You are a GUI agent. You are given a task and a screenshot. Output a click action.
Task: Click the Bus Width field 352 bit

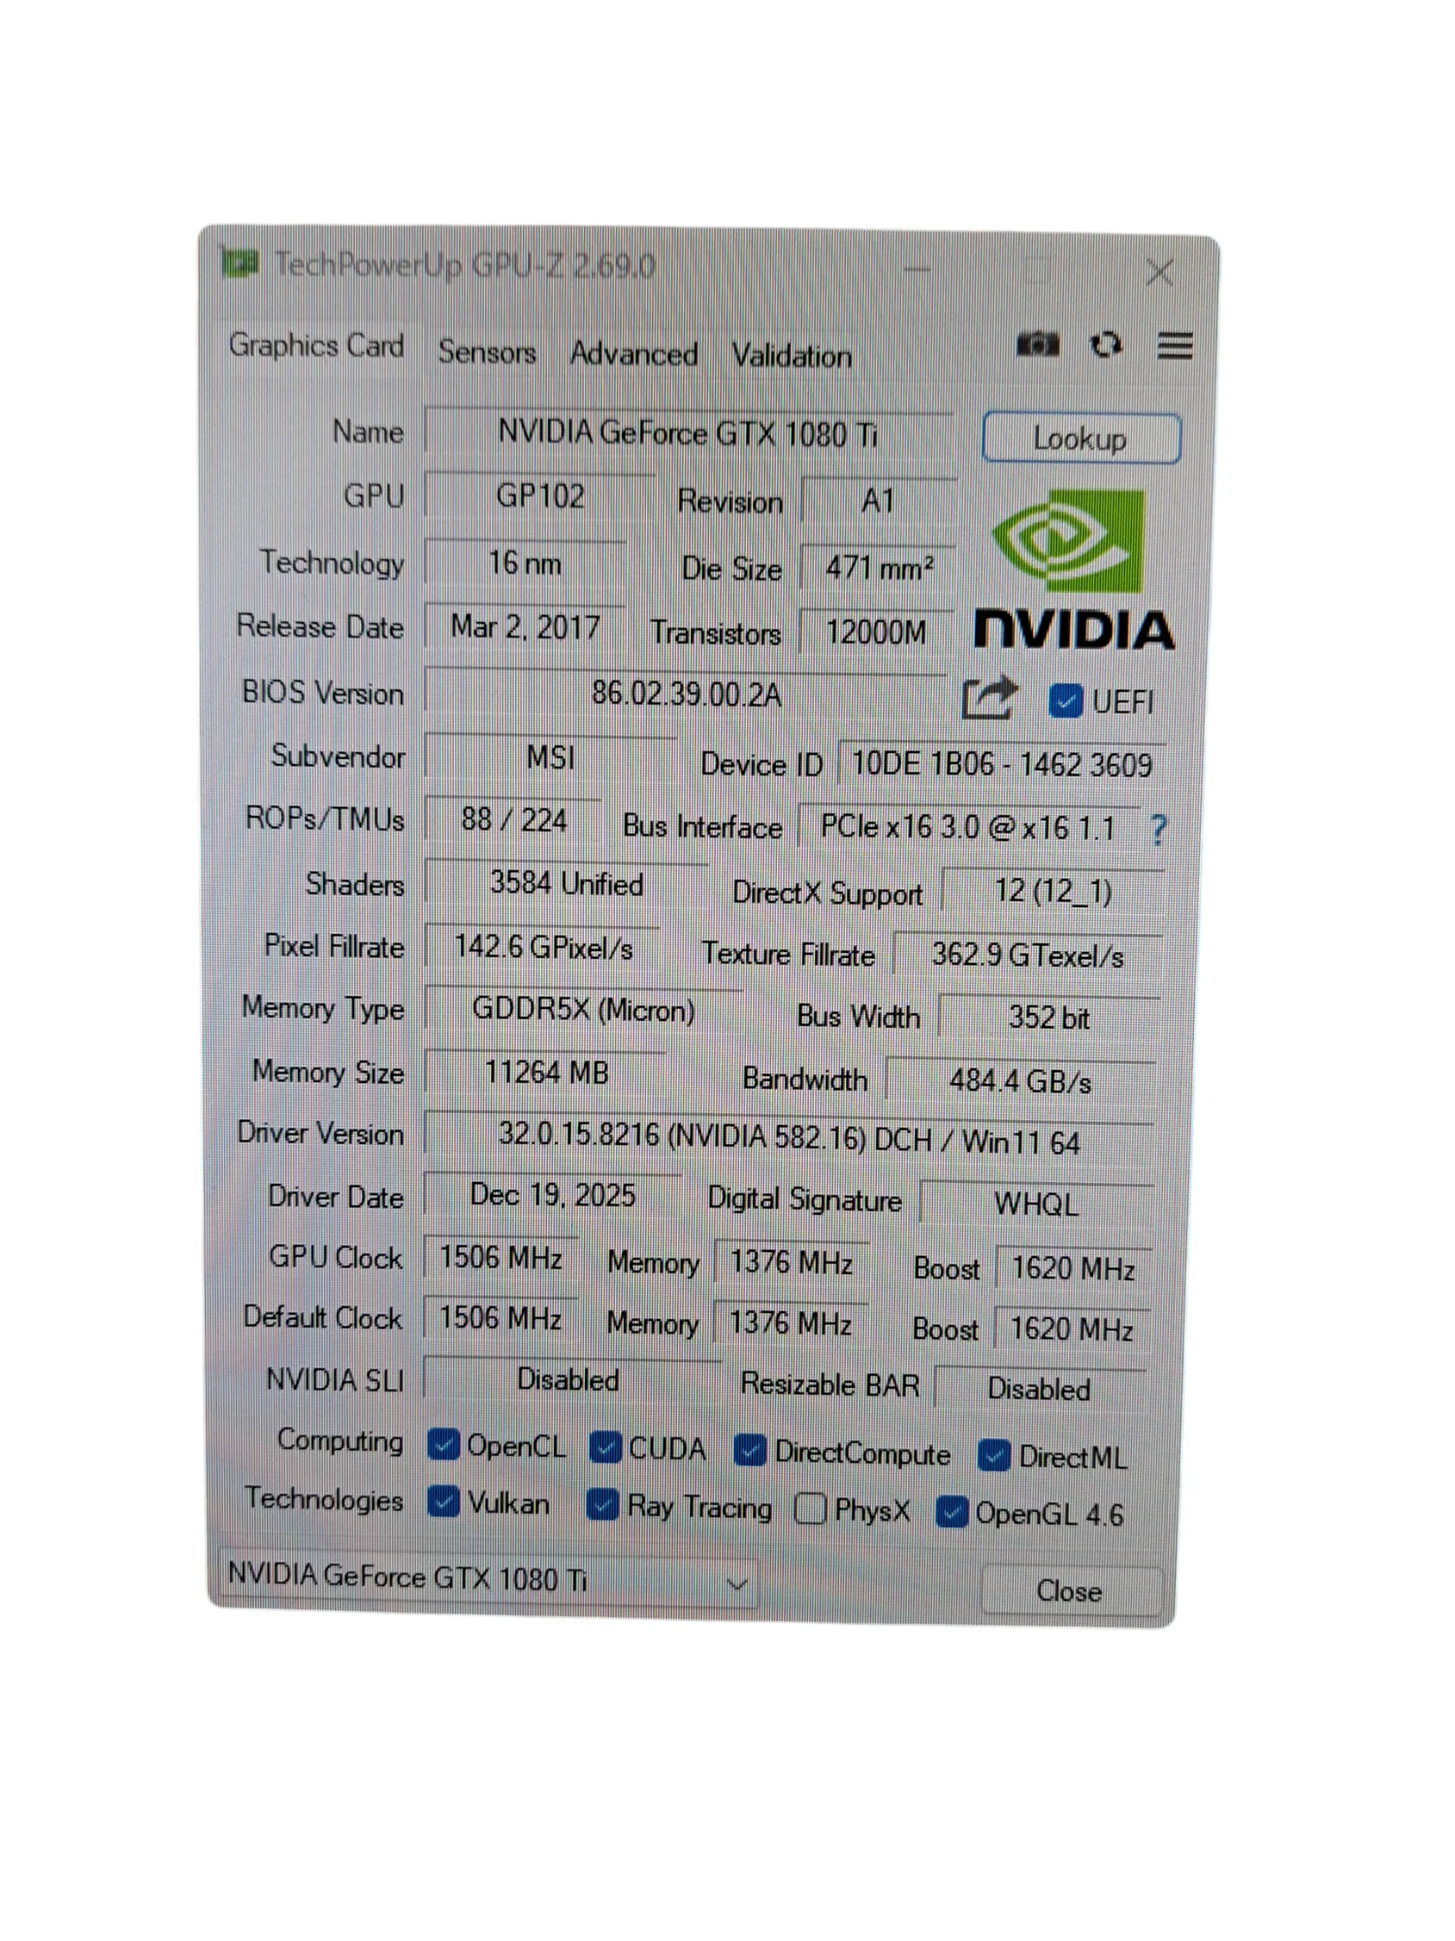coord(1050,1017)
